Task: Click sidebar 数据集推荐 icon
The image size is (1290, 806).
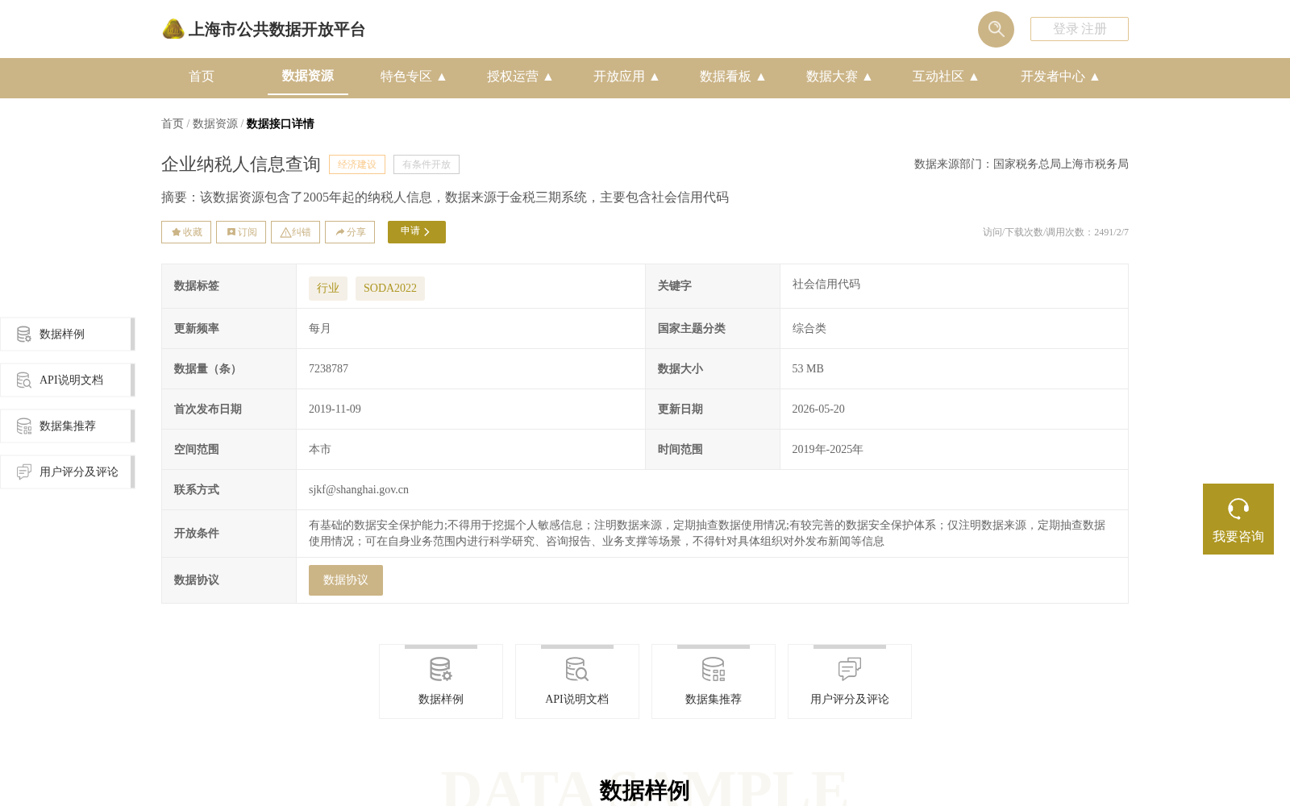Action: coord(24,426)
